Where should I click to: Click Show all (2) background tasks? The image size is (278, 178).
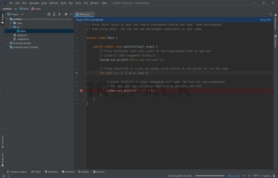point(234,176)
